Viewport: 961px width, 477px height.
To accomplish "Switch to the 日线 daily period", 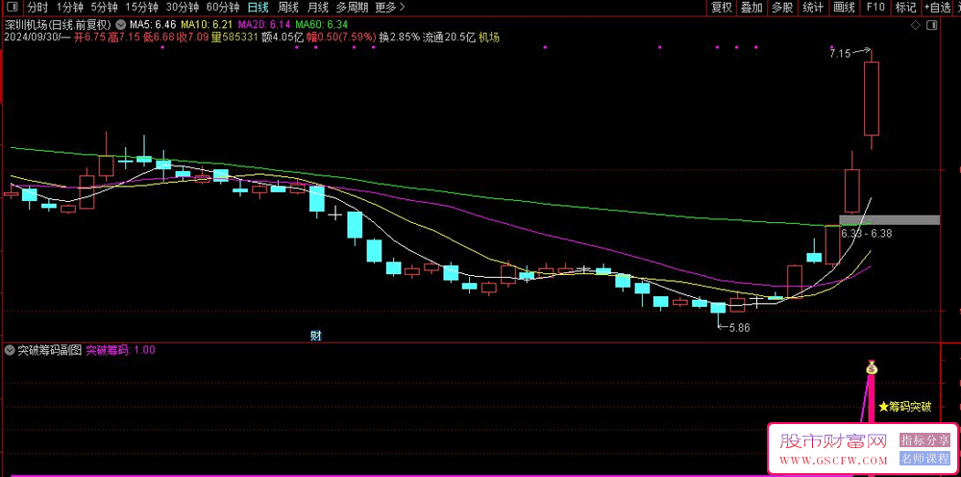I will 258,7.
